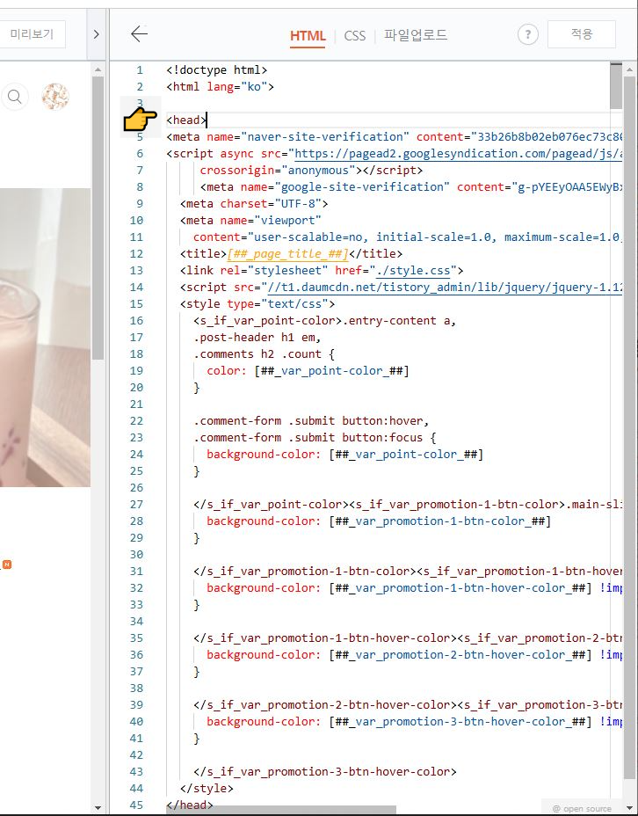Click line number 21 in the gutter

tap(136, 404)
